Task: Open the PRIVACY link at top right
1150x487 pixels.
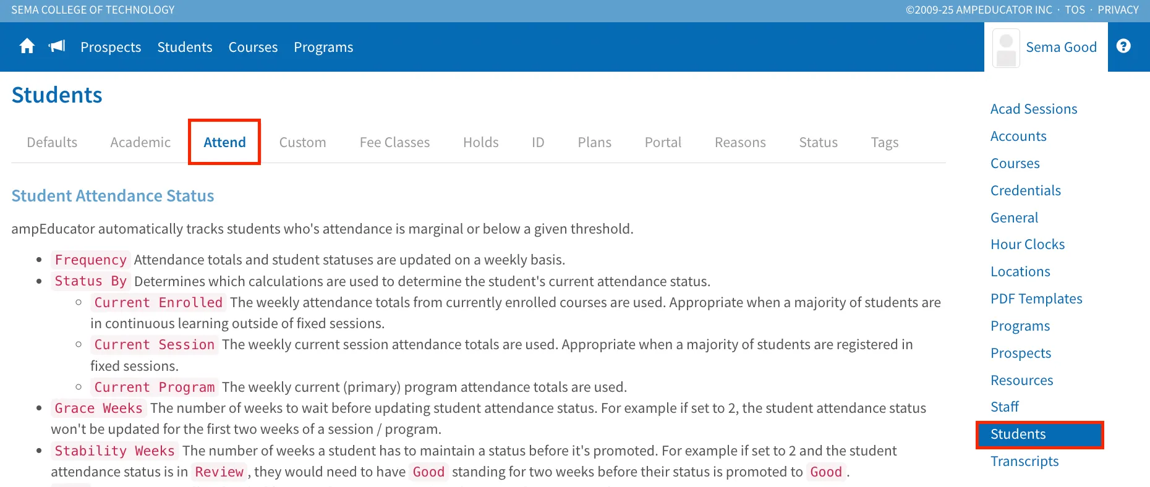Action: (x=1118, y=10)
